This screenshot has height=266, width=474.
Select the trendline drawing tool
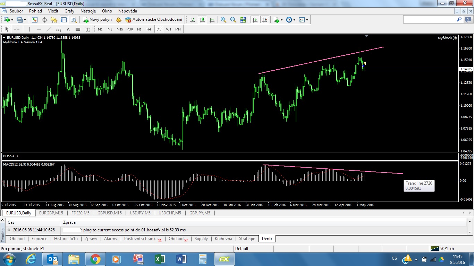[49, 29]
